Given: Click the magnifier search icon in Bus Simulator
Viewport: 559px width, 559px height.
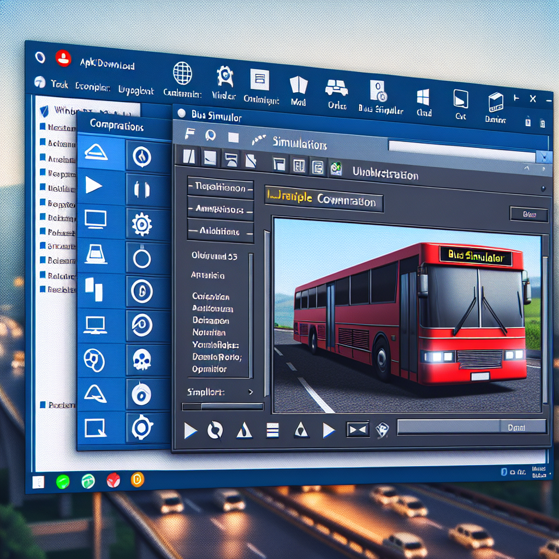Looking at the screenshot, I should point(211,135).
